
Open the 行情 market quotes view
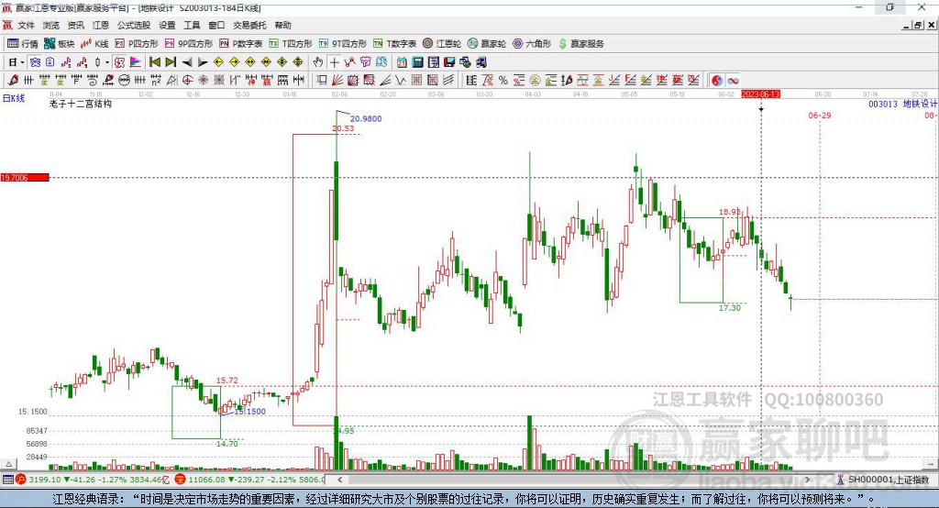23,44
